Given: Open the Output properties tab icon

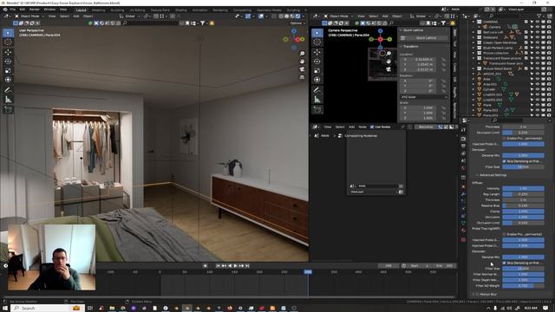Looking at the screenshot, I should tap(463, 146).
